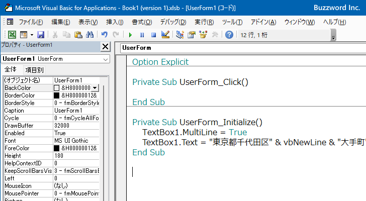Undo the last action via the toolbar arrow
This screenshot has width=366, height=201.
tap(105, 35)
